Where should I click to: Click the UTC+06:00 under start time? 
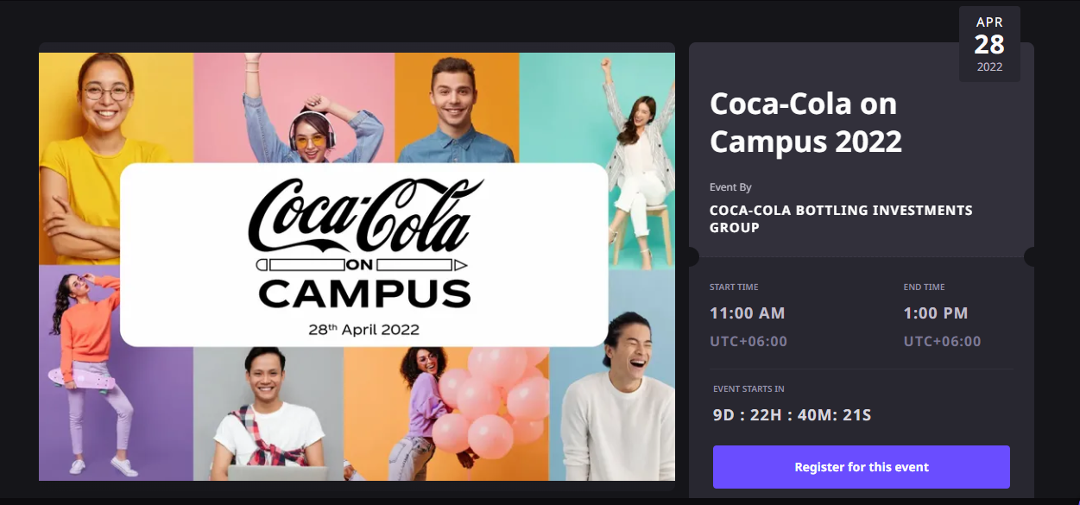[x=748, y=341]
